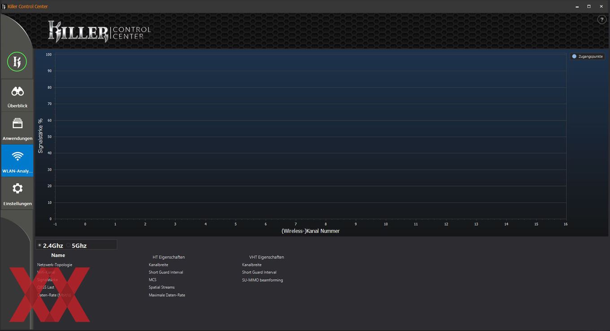Minimize the Killer Control Center window
This screenshot has width=610, height=331.
(x=577, y=6)
